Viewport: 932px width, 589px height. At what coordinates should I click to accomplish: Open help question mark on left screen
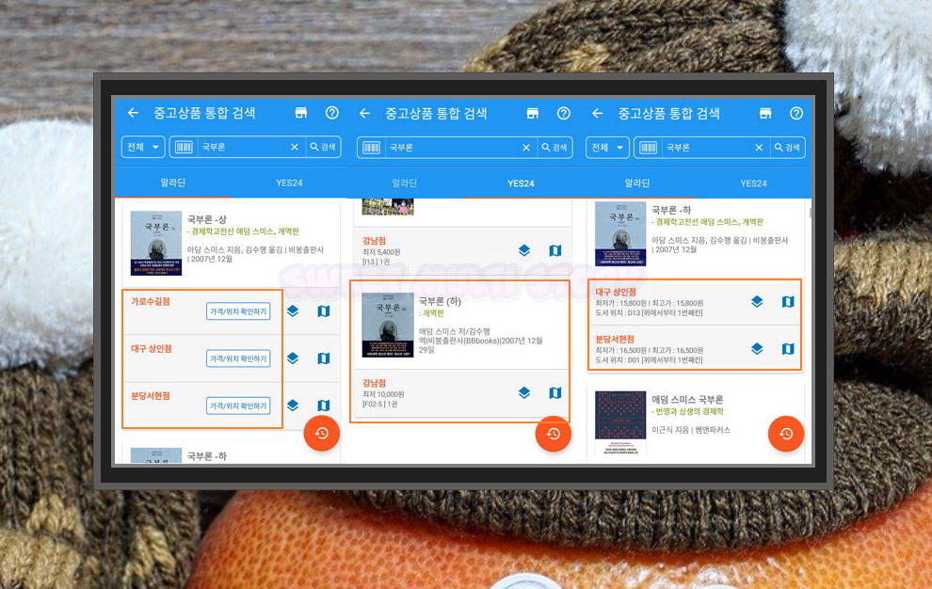(332, 113)
